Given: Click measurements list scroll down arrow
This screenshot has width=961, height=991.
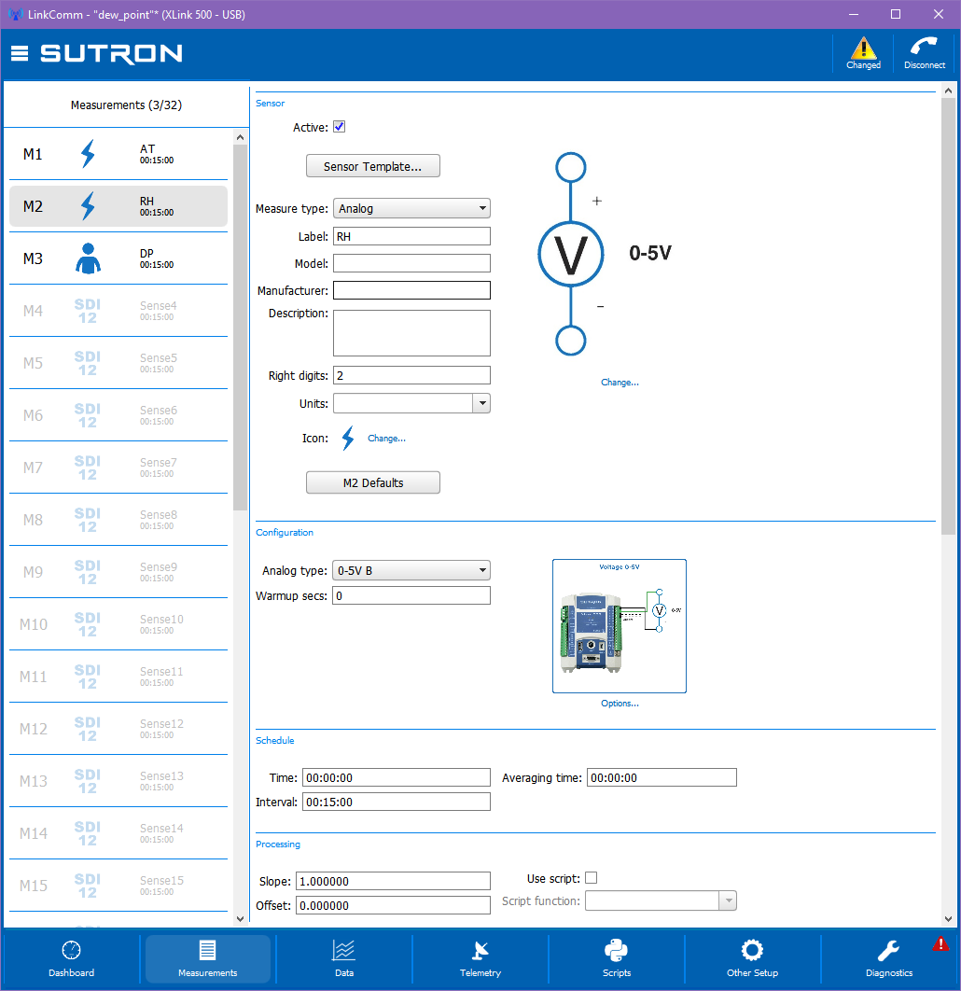Looking at the screenshot, I should [240, 919].
